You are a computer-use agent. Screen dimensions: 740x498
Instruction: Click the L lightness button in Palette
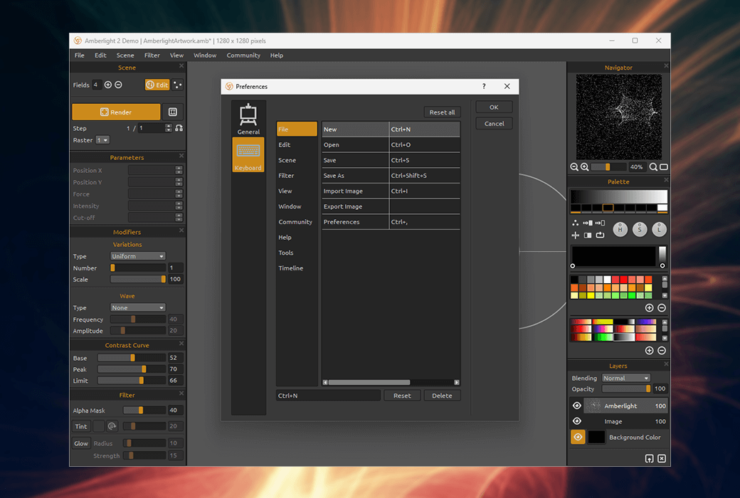659,230
